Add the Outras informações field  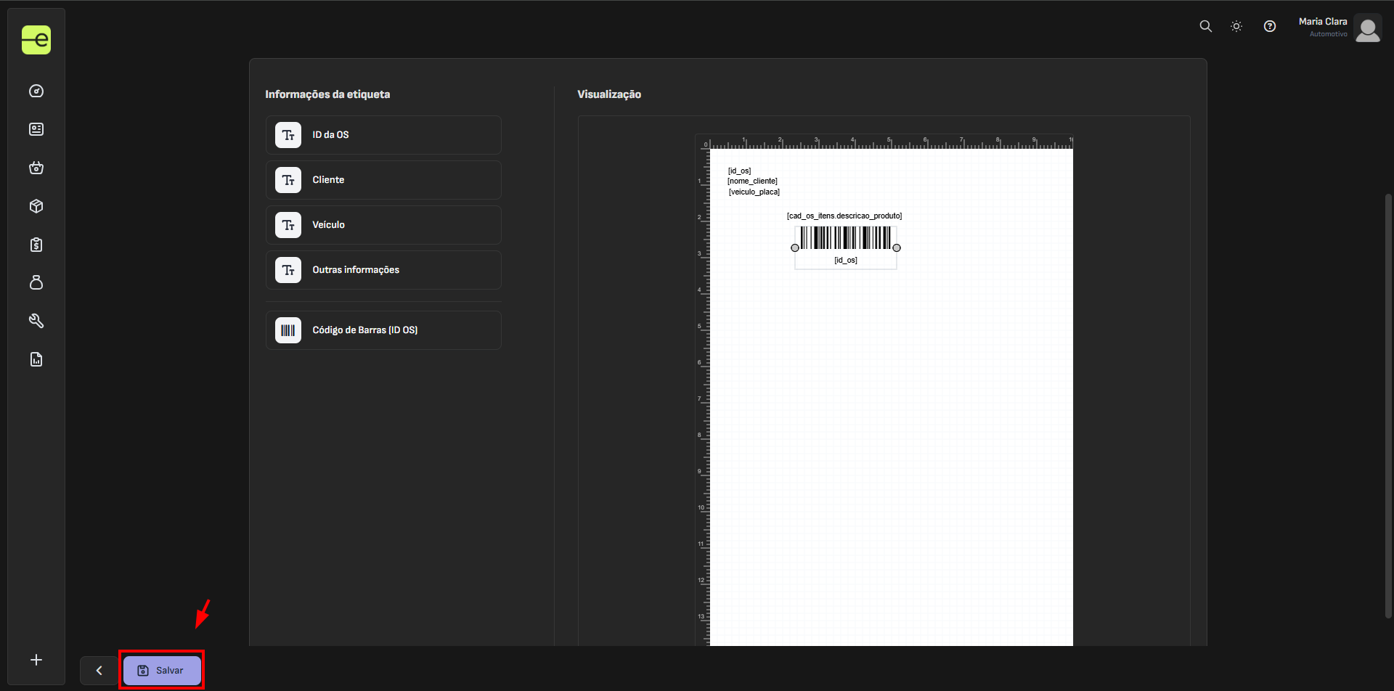coord(383,270)
